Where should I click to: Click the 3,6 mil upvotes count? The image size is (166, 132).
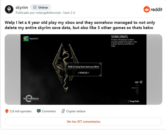tap(21, 111)
